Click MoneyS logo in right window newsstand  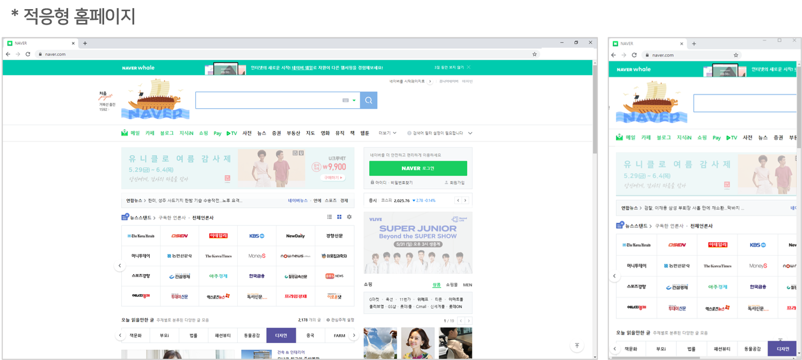758,266
